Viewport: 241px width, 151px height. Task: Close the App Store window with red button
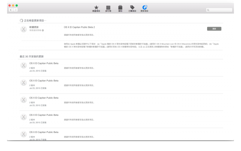9,6
